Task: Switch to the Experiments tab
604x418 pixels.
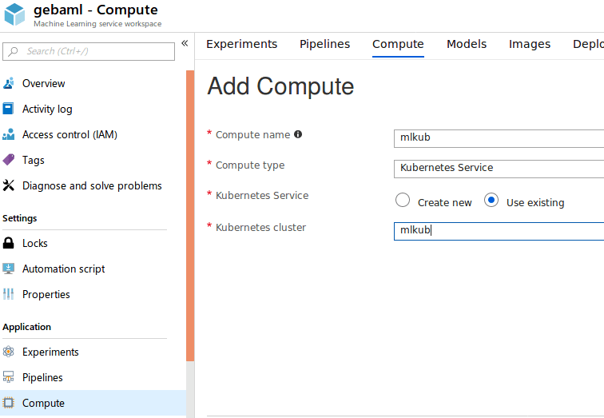Action: 241,44
